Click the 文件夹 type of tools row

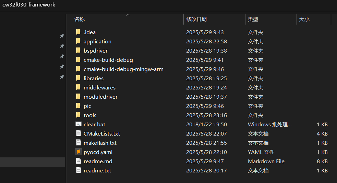click(255, 115)
